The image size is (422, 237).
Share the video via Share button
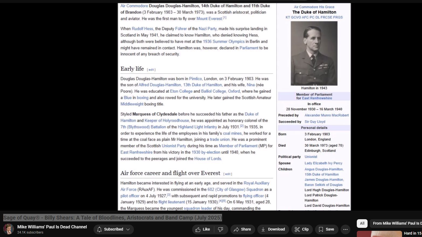(x=243, y=229)
